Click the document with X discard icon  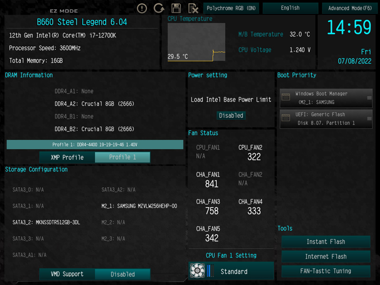[x=193, y=9]
